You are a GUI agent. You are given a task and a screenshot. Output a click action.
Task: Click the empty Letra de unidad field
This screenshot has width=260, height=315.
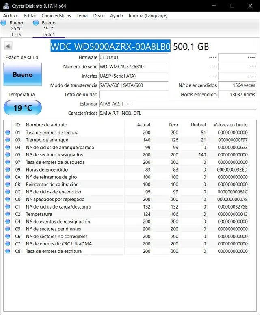pos(134,94)
